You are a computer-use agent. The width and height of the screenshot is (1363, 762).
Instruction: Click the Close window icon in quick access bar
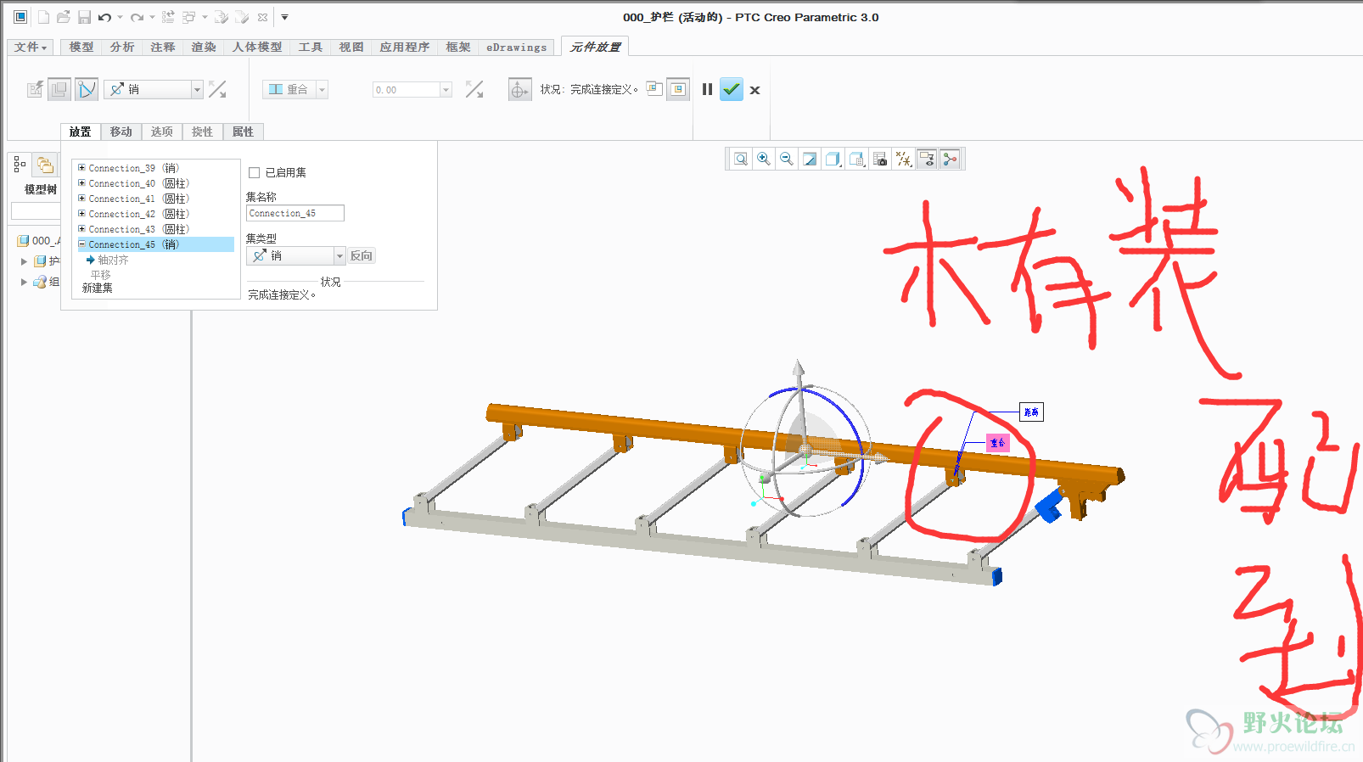point(262,17)
